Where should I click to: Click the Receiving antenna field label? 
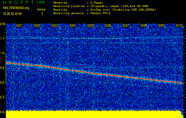click(x=68, y=13)
